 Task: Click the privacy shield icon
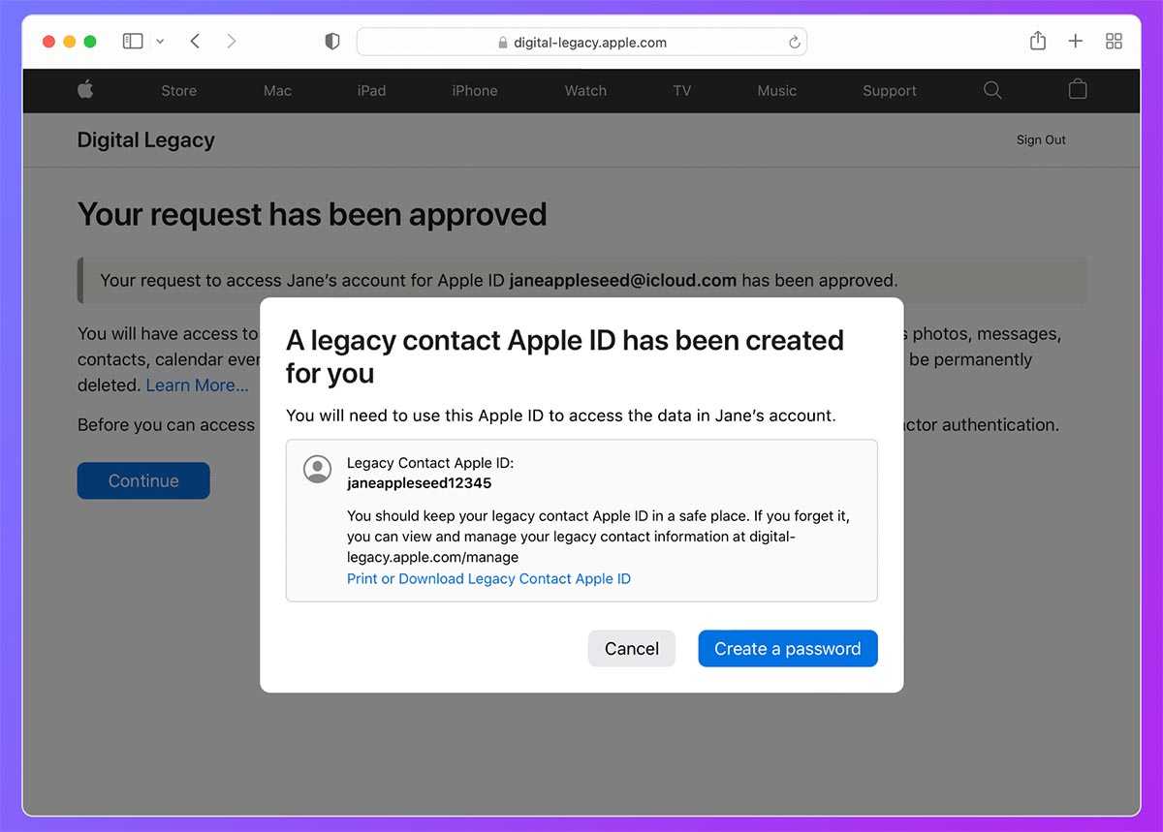tap(332, 42)
